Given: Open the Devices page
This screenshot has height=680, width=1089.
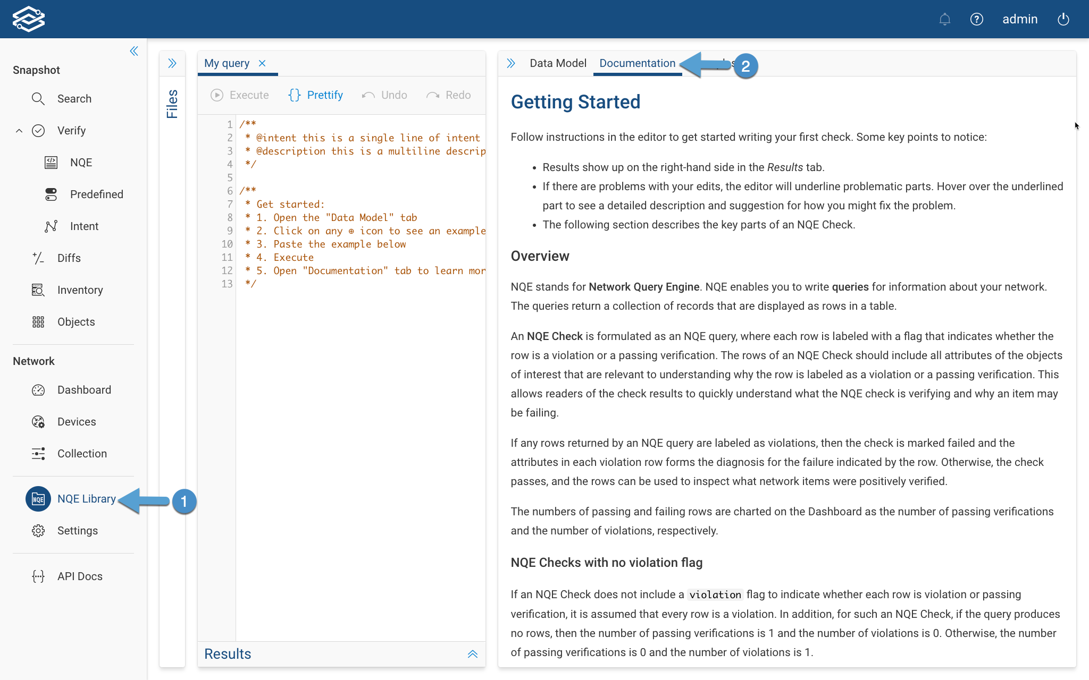Looking at the screenshot, I should 78,421.
